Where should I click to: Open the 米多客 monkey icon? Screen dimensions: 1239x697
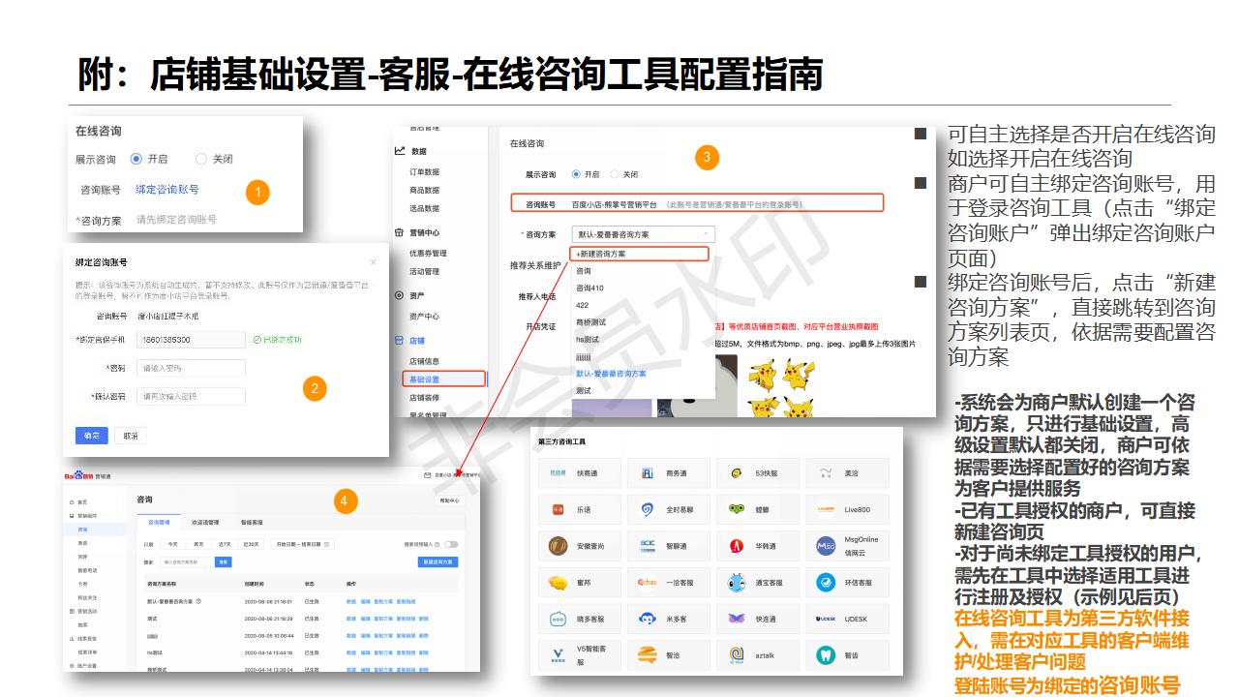coord(648,619)
